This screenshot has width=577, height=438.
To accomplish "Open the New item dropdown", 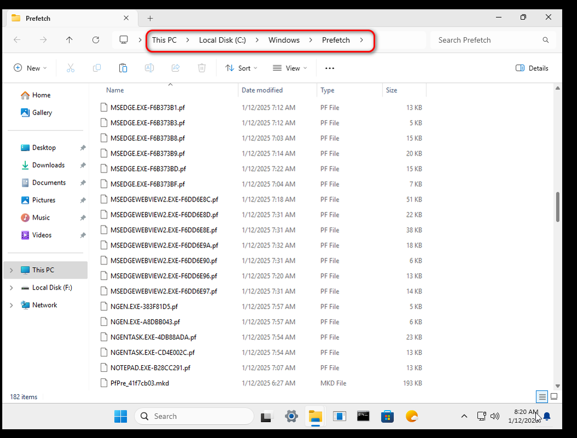I will coord(30,68).
